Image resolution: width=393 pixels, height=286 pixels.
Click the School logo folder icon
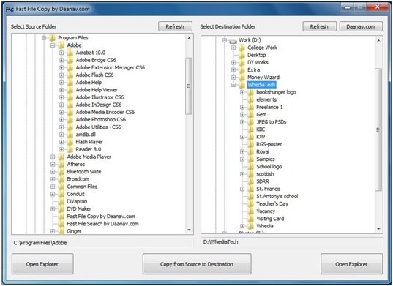coord(250,167)
